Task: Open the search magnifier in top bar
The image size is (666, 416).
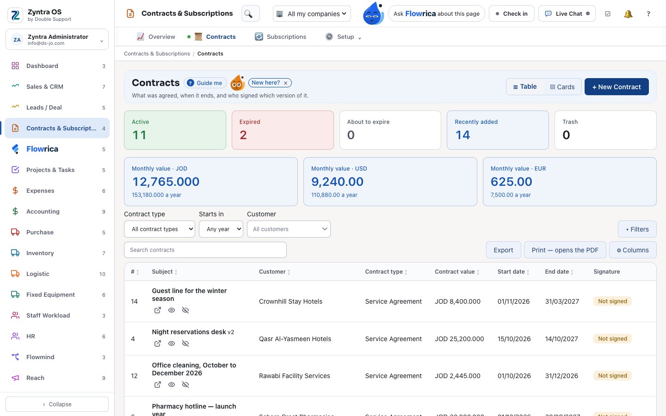Action: tap(250, 14)
